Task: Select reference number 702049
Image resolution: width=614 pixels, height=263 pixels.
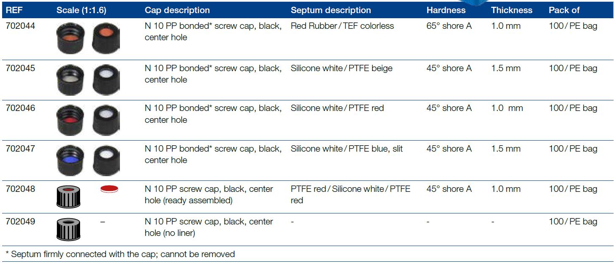Action: [x=20, y=221]
